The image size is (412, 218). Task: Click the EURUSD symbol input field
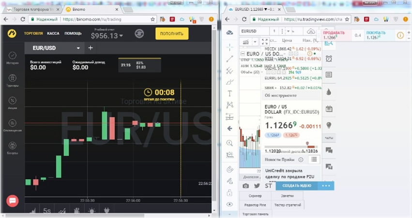point(254,31)
